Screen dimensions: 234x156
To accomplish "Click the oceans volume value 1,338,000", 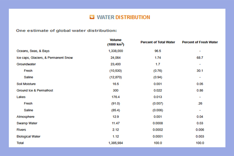I will [x=116, y=51].
